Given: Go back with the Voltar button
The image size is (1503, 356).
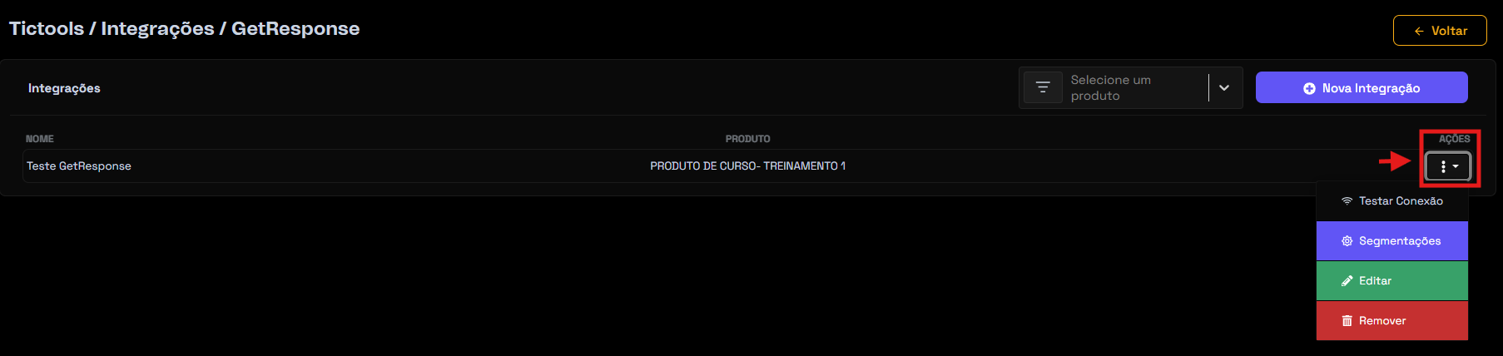Looking at the screenshot, I should (x=1440, y=31).
